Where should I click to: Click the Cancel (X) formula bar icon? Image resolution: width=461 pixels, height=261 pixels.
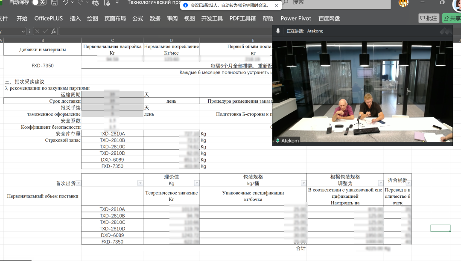point(37,31)
